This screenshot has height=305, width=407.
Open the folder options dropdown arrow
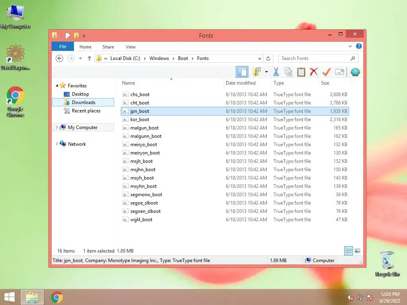pos(266,72)
